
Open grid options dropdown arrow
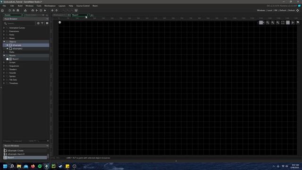(x=263, y=23)
